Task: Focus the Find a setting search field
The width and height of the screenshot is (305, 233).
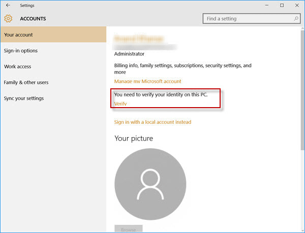Action: pos(248,19)
